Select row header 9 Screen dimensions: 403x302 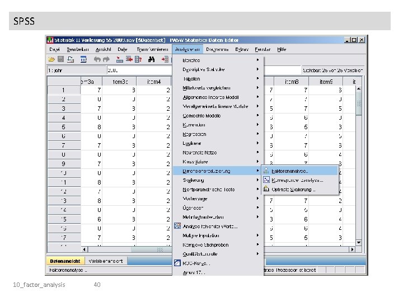(x=64, y=164)
